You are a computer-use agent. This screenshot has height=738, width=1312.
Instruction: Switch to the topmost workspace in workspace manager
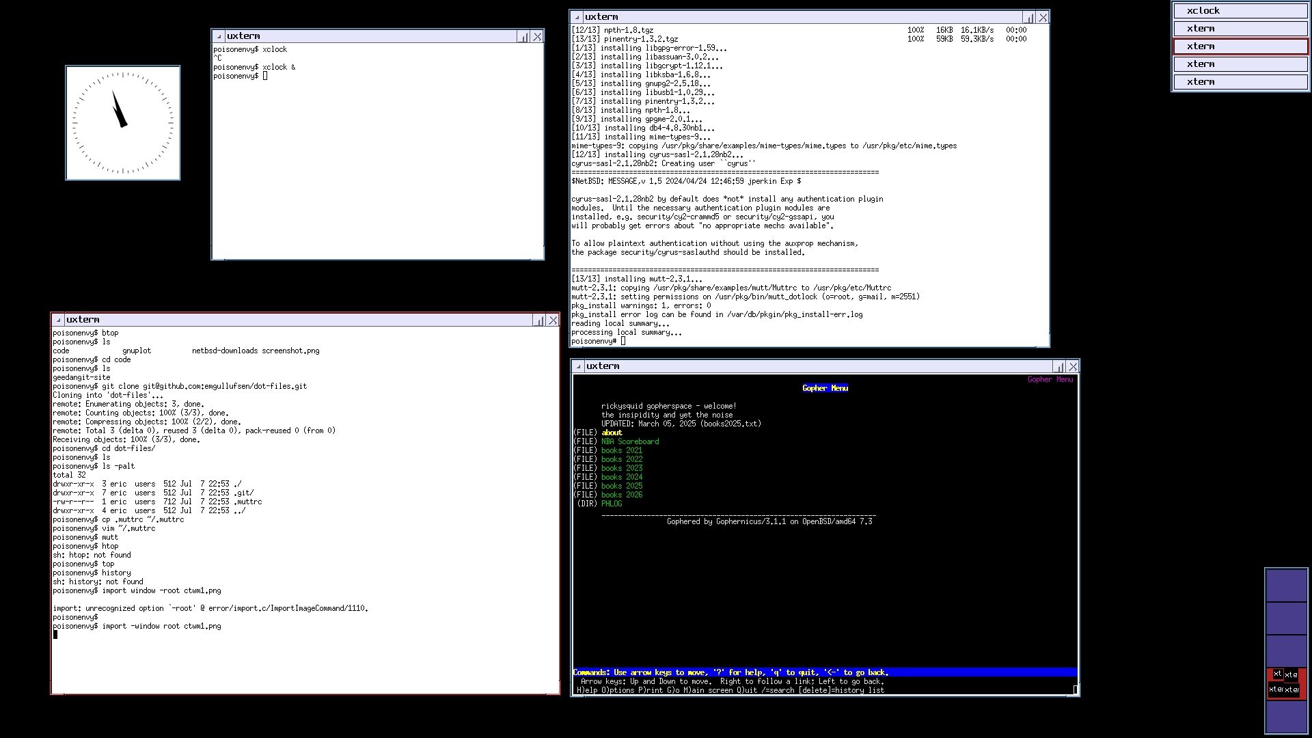[1286, 586]
